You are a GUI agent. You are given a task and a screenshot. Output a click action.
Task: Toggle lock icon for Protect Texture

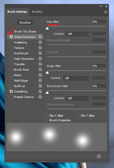[40, 97]
